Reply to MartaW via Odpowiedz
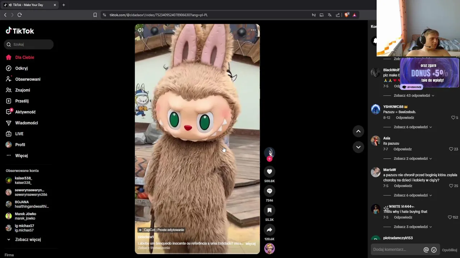The width and height of the screenshot is (460, 258). [x=403, y=186]
